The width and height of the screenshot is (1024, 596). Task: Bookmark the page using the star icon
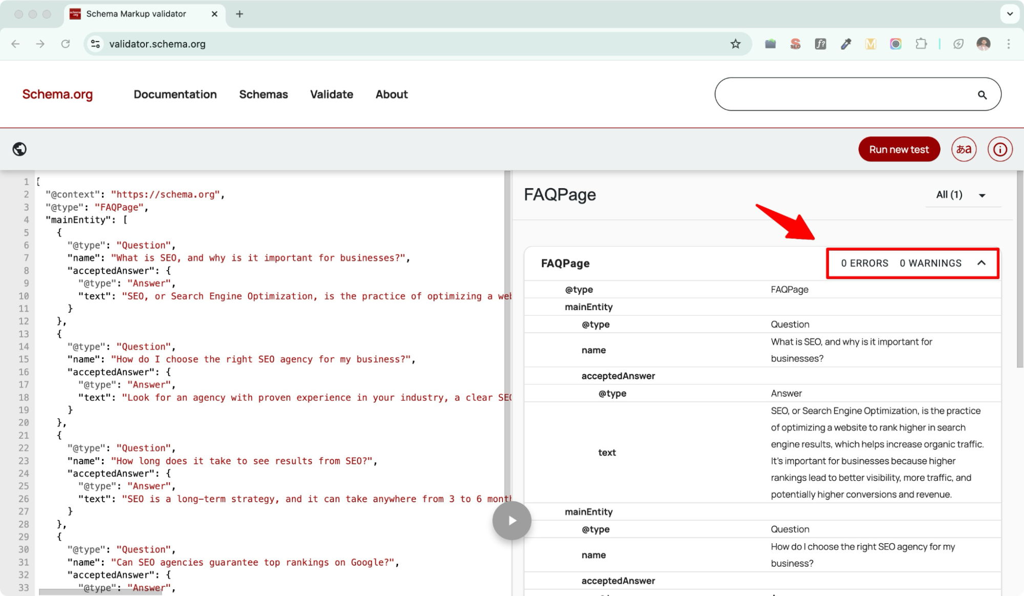[736, 44]
